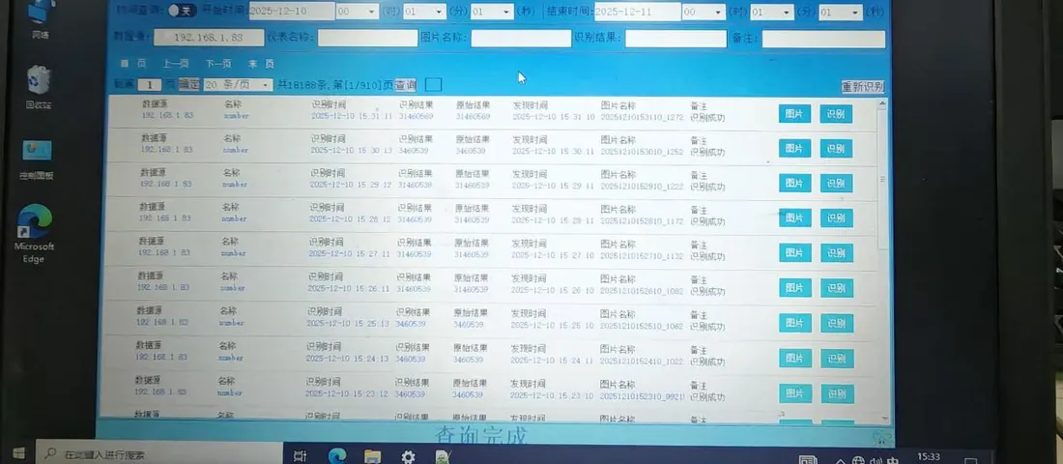Click the 图片名称 input field
The width and height of the screenshot is (1063, 464).
pos(521,39)
